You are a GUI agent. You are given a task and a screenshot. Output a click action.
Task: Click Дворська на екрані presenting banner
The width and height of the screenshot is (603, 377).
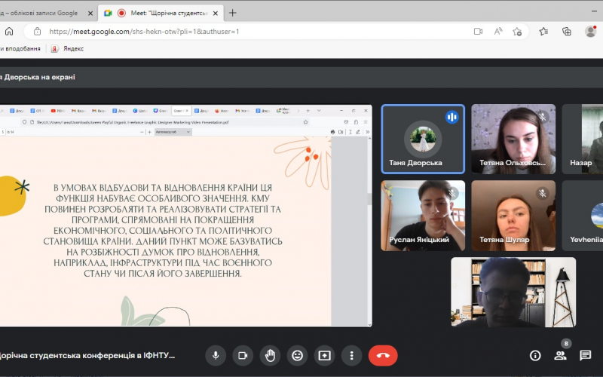(37, 77)
